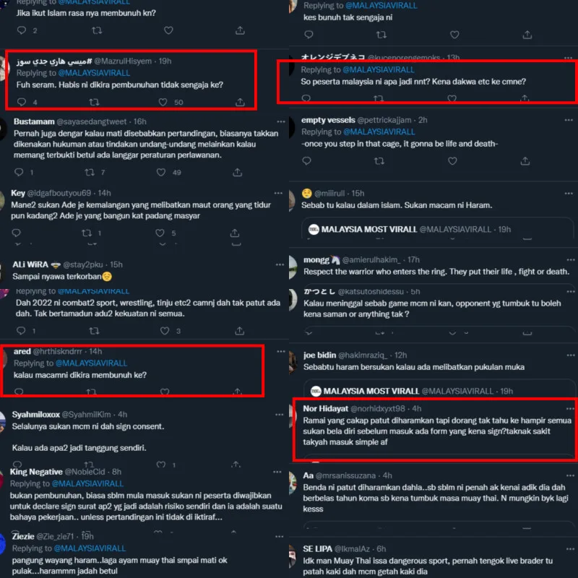Open more options on King Negative's tweet
This screenshot has height=578, width=578.
pyautogui.click(x=277, y=472)
